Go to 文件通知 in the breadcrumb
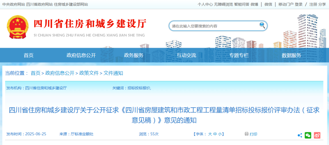 pyautogui.click(x=113, y=73)
